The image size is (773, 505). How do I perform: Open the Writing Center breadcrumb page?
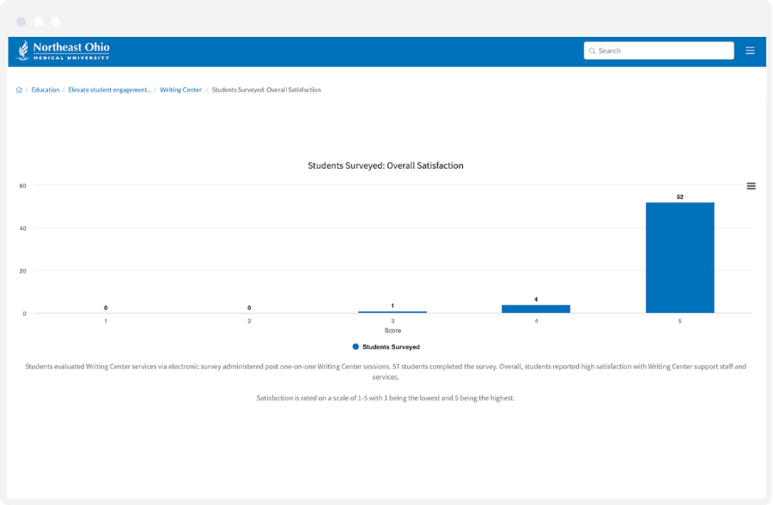pyautogui.click(x=180, y=89)
